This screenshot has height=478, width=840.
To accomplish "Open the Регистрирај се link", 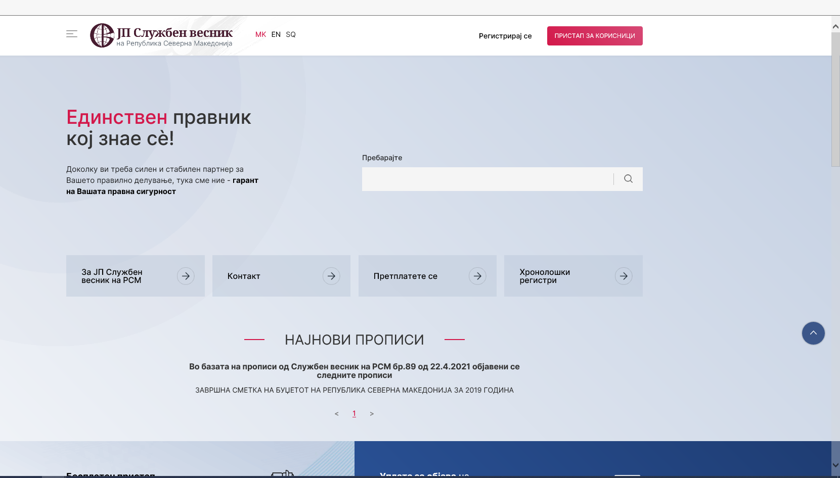I will click(x=505, y=36).
